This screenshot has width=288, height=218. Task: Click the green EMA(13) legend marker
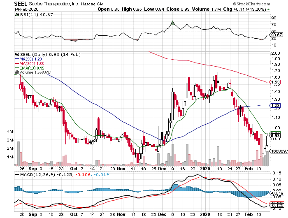16,68
